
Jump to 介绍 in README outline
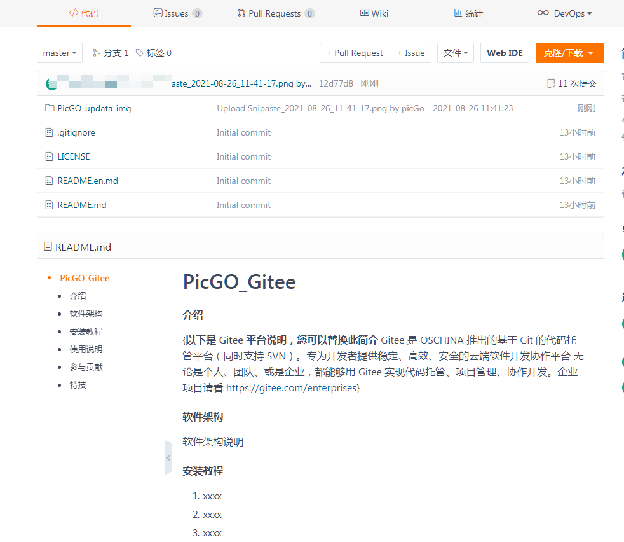click(78, 296)
